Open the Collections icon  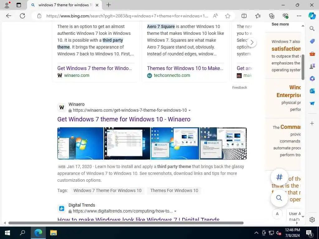(272, 16)
